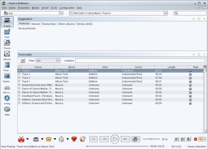Screen dimensions: 208x150
Task: Switch to the Others albums tab
Action: pyautogui.click(x=66, y=24)
